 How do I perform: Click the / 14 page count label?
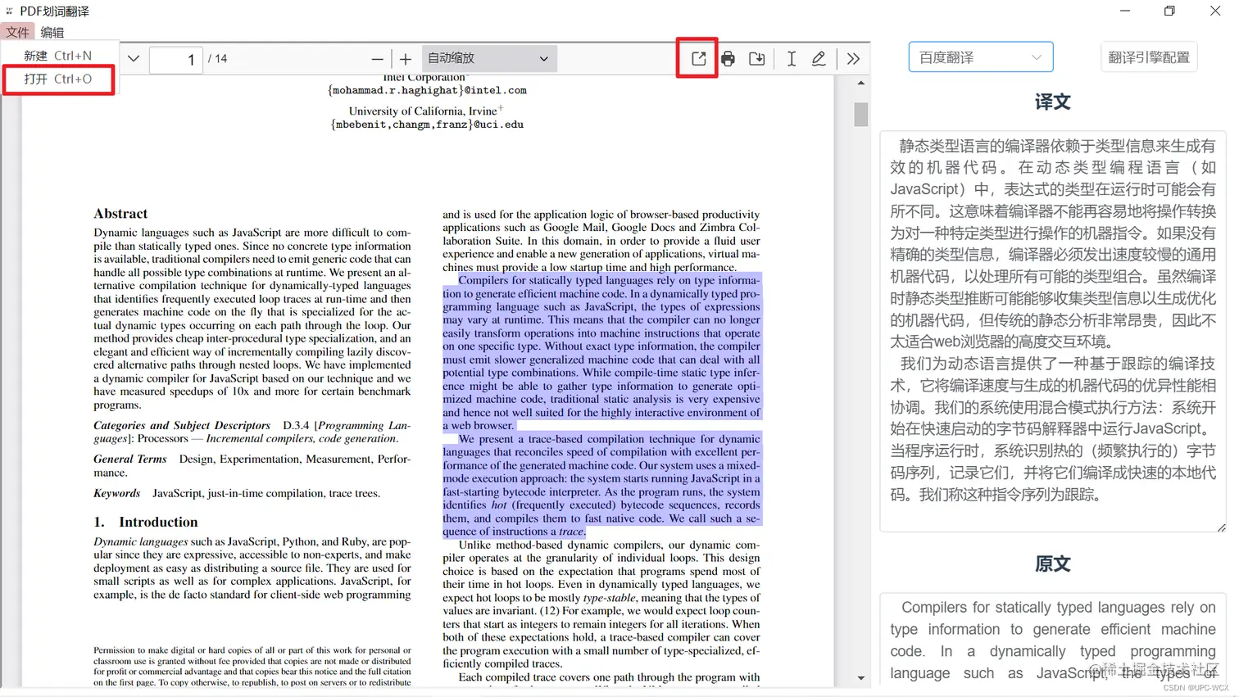tap(218, 59)
